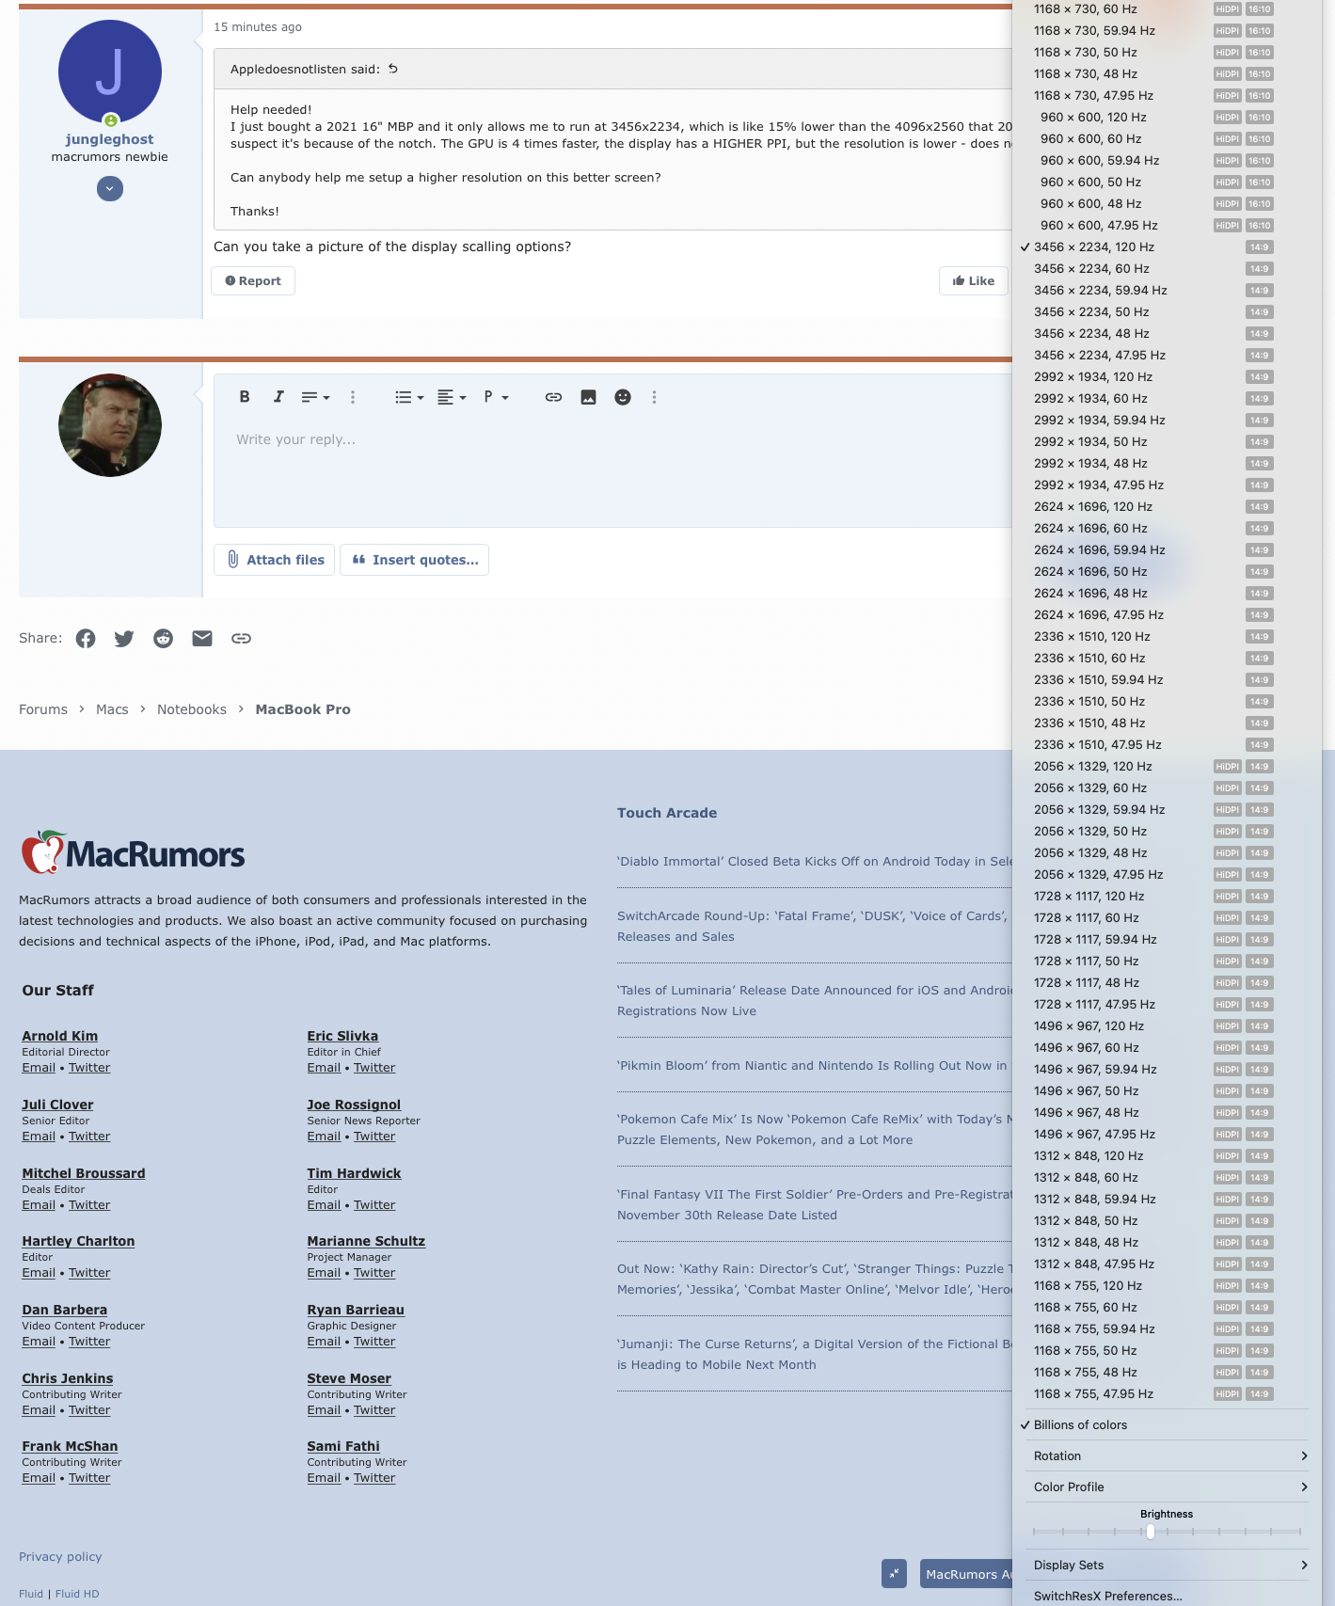The height and width of the screenshot is (1606, 1335).
Task: Insert an image in the reply
Action: (x=588, y=397)
